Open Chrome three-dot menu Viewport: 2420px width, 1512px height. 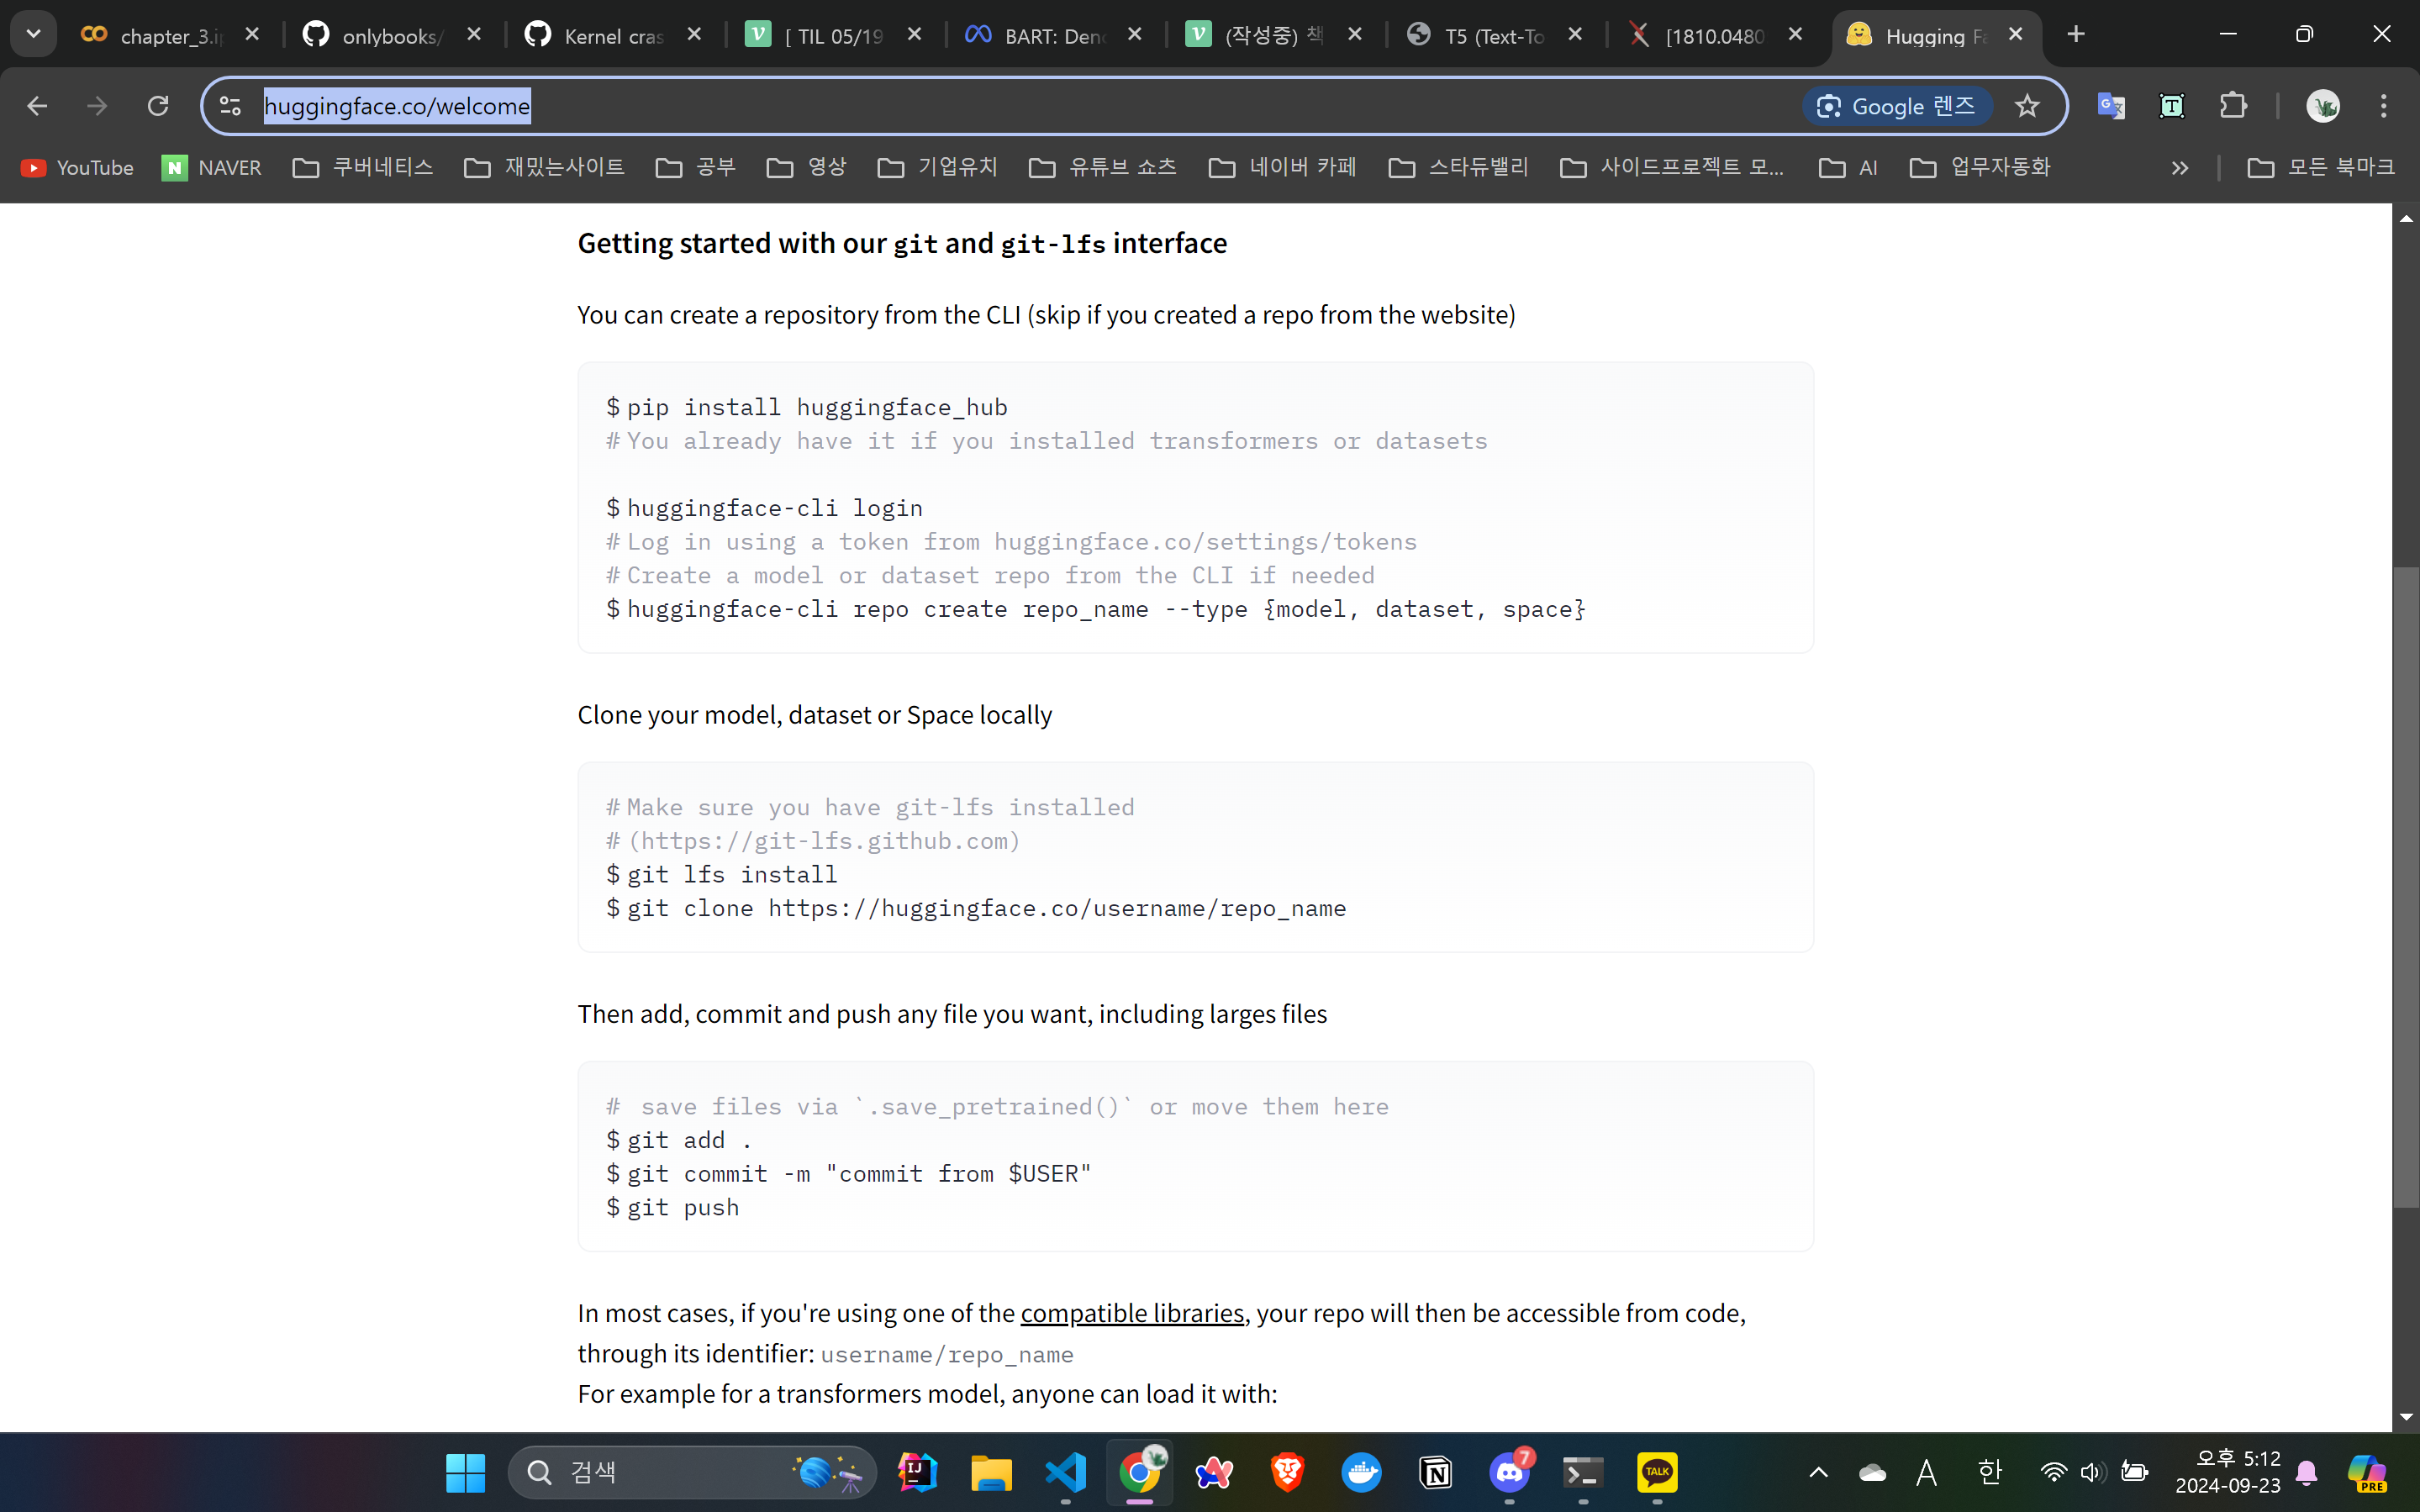pos(2383,106)
